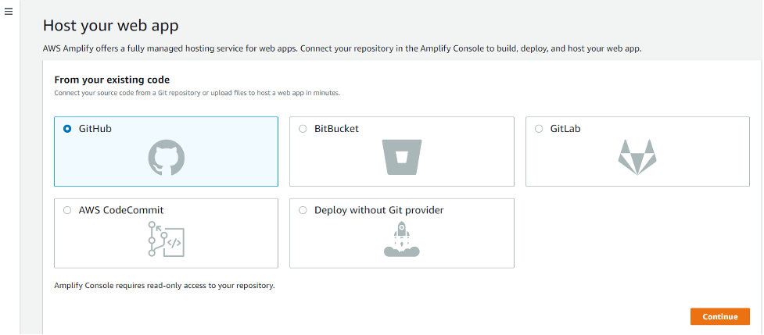Click the BitBucket option label
764x335 pixels.
[x=336, y=129]
